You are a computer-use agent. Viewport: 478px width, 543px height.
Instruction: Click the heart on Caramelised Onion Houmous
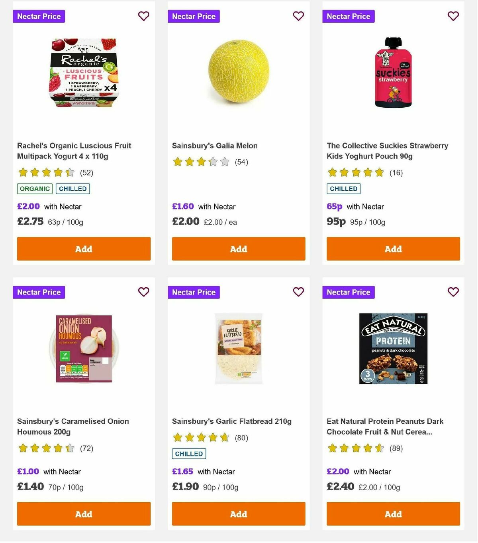pyautogui.click(x=143, y=292)
